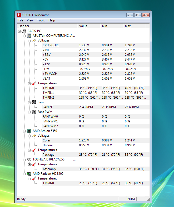Select the TMPIN1 temperature row
174x207 pixels.
coord(96,93)
